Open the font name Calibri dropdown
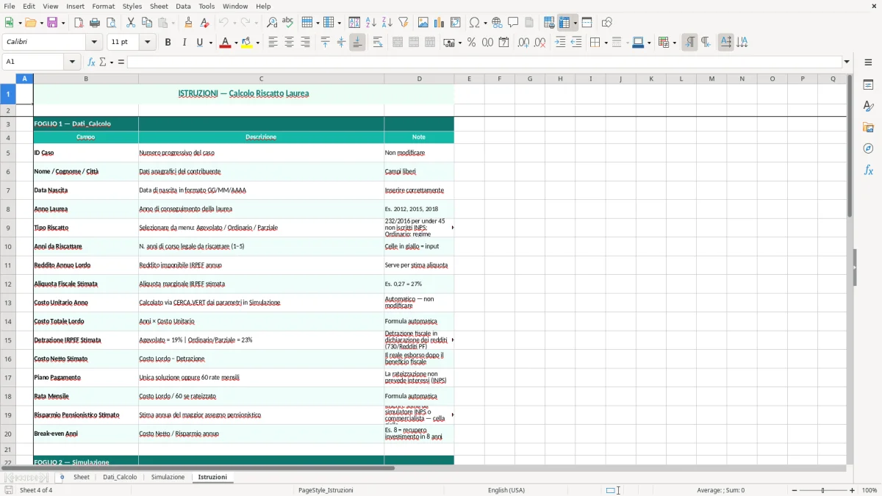Image resolution: width=882 pixels, height=496 pixels. [x=94, y=43]
